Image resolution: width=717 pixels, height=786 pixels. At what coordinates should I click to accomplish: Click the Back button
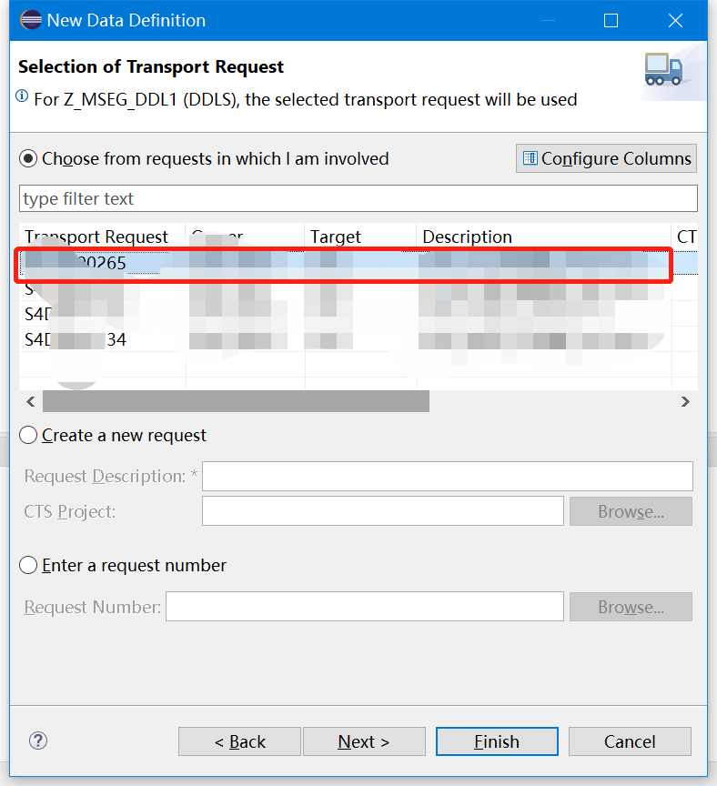239,741
